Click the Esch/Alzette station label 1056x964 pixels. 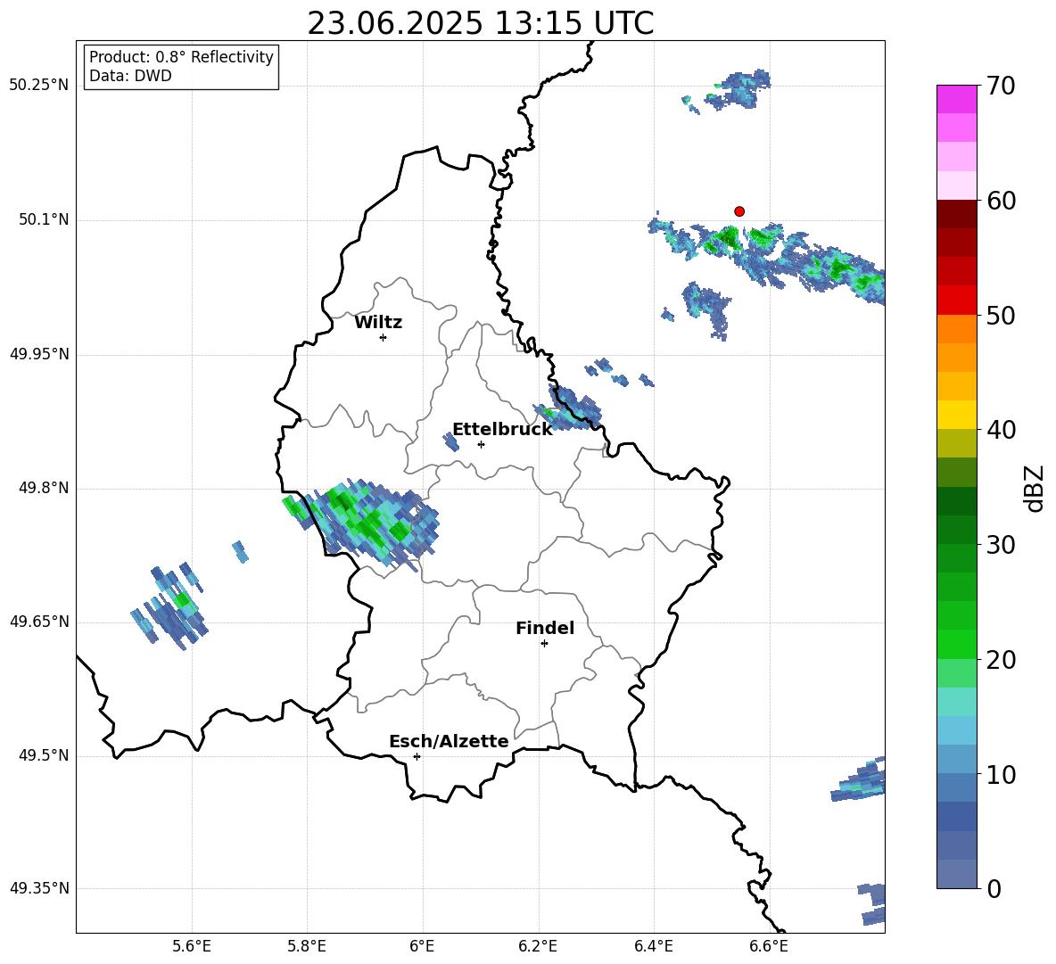point(449,742)
